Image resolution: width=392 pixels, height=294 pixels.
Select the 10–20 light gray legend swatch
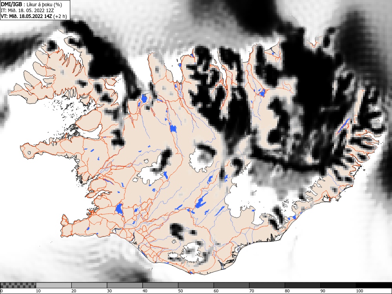[x=54, y=285]
